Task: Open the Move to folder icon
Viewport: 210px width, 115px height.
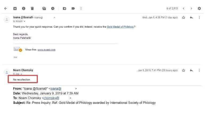Action: [64, 8]
